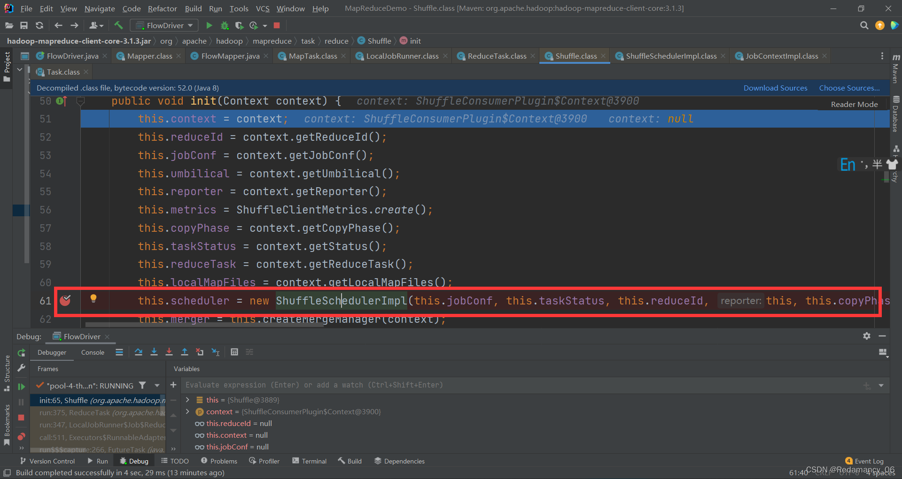Viewport: 902px width, 479px height.
Task: Click the Run to Cursor debugger icon
Action: [216, 352]
